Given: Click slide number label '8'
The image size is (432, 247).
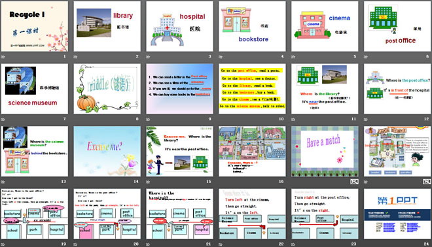Looking at the screenshot, I should point(137,119).
